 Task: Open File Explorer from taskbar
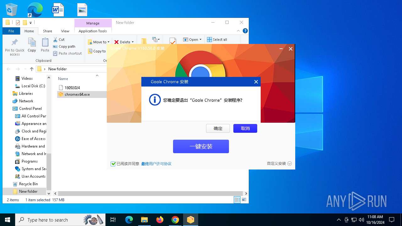coord(144,220)
